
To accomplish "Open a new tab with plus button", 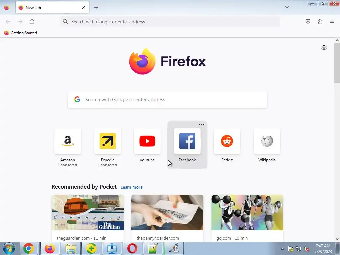I will point(96,7).
